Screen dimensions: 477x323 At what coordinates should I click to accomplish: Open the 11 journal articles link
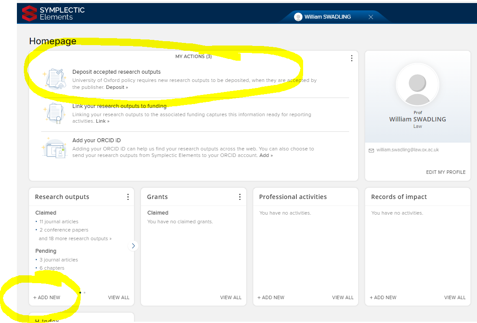point(59,222)
